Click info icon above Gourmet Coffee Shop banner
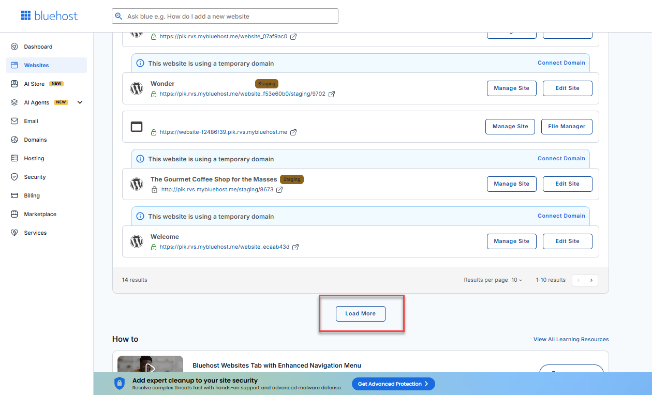This screenshot has width=652, height=395. click(x=140, y=159)
